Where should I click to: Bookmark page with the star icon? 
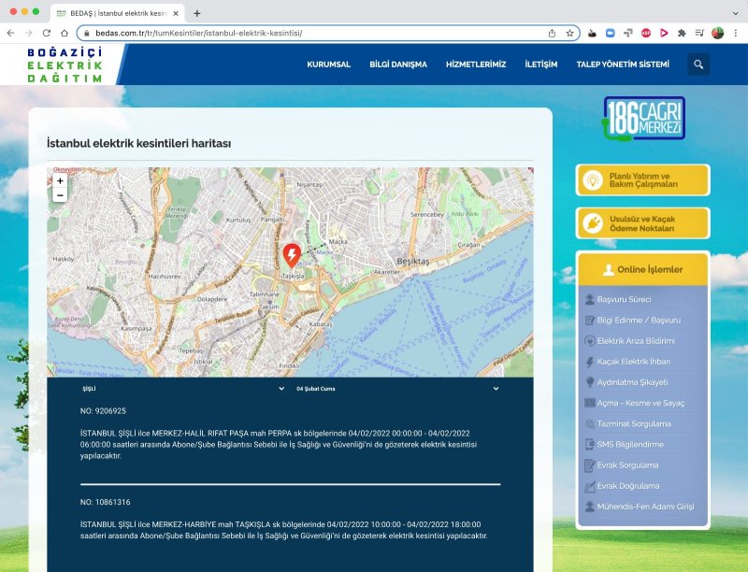point(569,33)
